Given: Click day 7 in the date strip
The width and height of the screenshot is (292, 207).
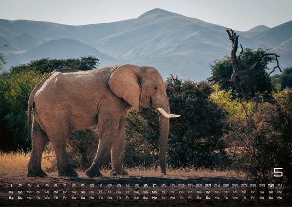Looking at the screenshot, I should 65,186.
